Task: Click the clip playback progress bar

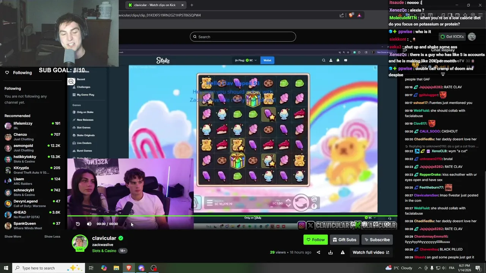Action: point(232,216)
